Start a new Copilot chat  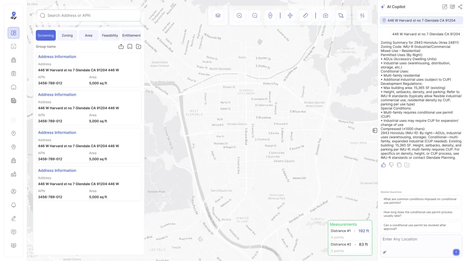tap(445, 7)
